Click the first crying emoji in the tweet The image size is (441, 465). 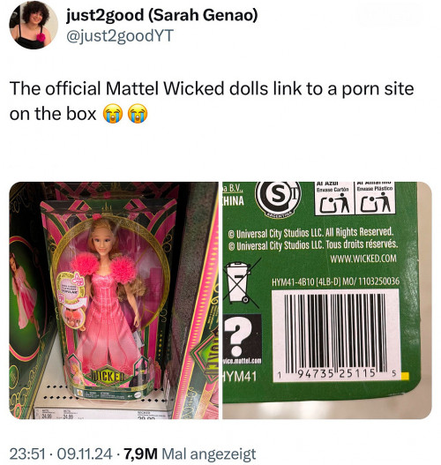pyautogui.click(x=113, y=114)
